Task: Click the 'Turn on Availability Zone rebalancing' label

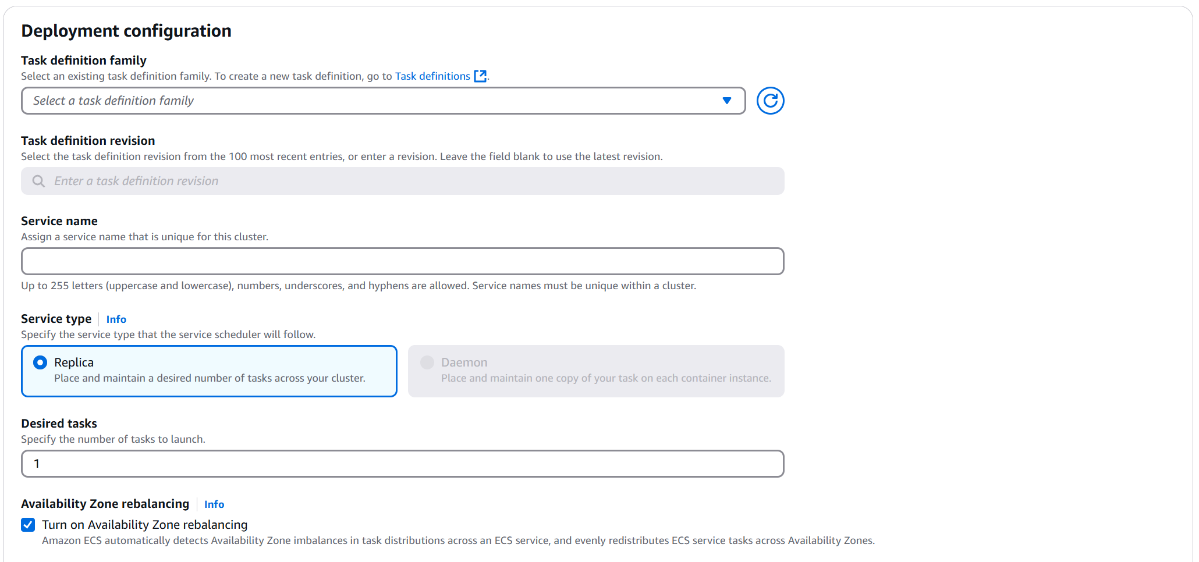Action: click(x=145, y=525)
